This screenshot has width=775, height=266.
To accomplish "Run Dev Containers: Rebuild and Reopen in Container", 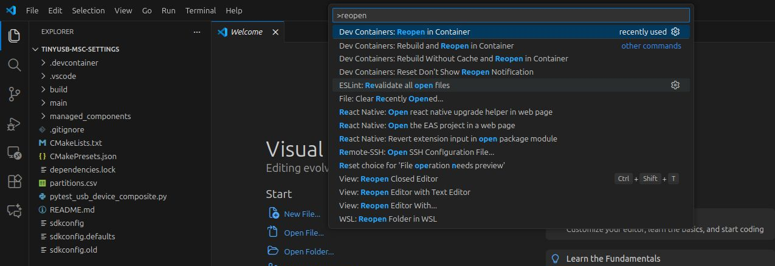I will (x=511, y=46).
